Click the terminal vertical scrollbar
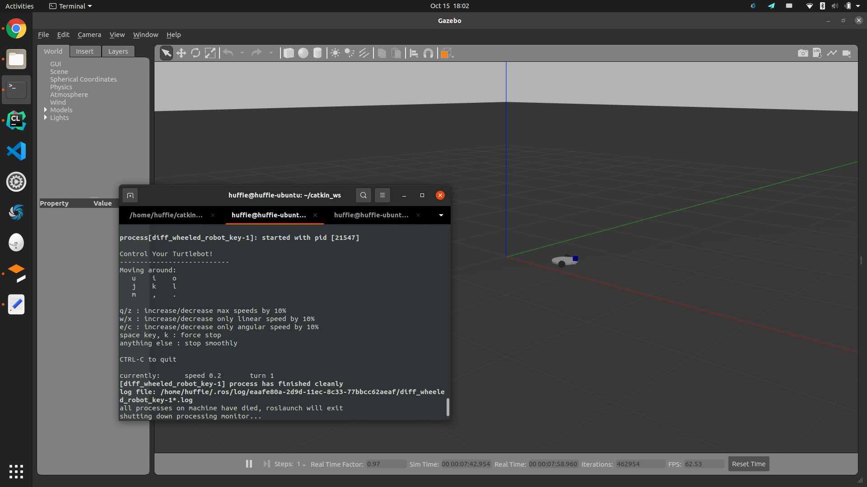867x487 pixels. [x=448, y=407]
